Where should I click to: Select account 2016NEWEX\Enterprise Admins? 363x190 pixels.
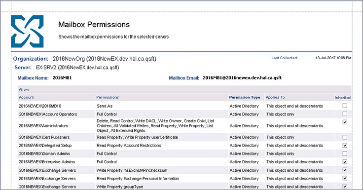(47, 162)
